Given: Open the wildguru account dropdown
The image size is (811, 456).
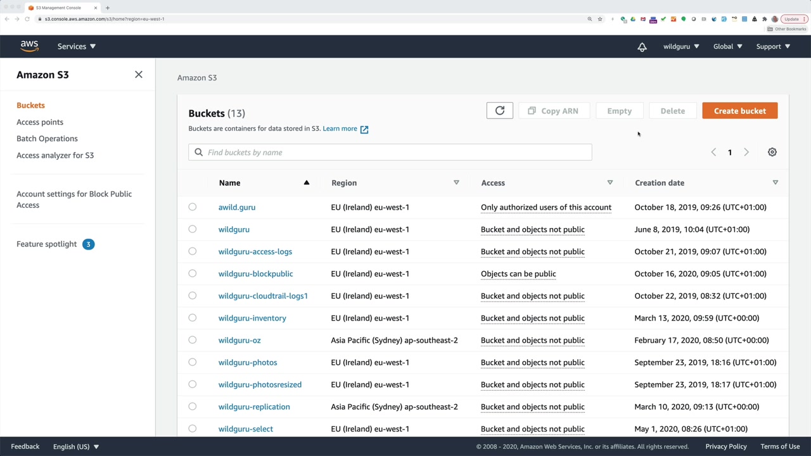Looking at the screenshot, I should [681, 46].
